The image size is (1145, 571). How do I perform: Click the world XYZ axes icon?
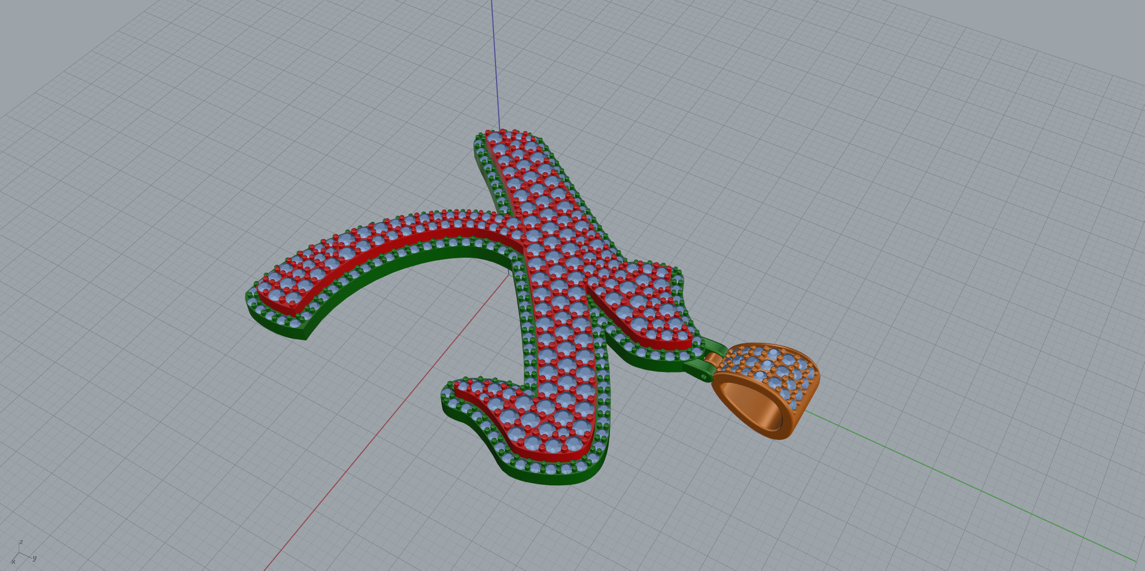click(x=23, y=553)
